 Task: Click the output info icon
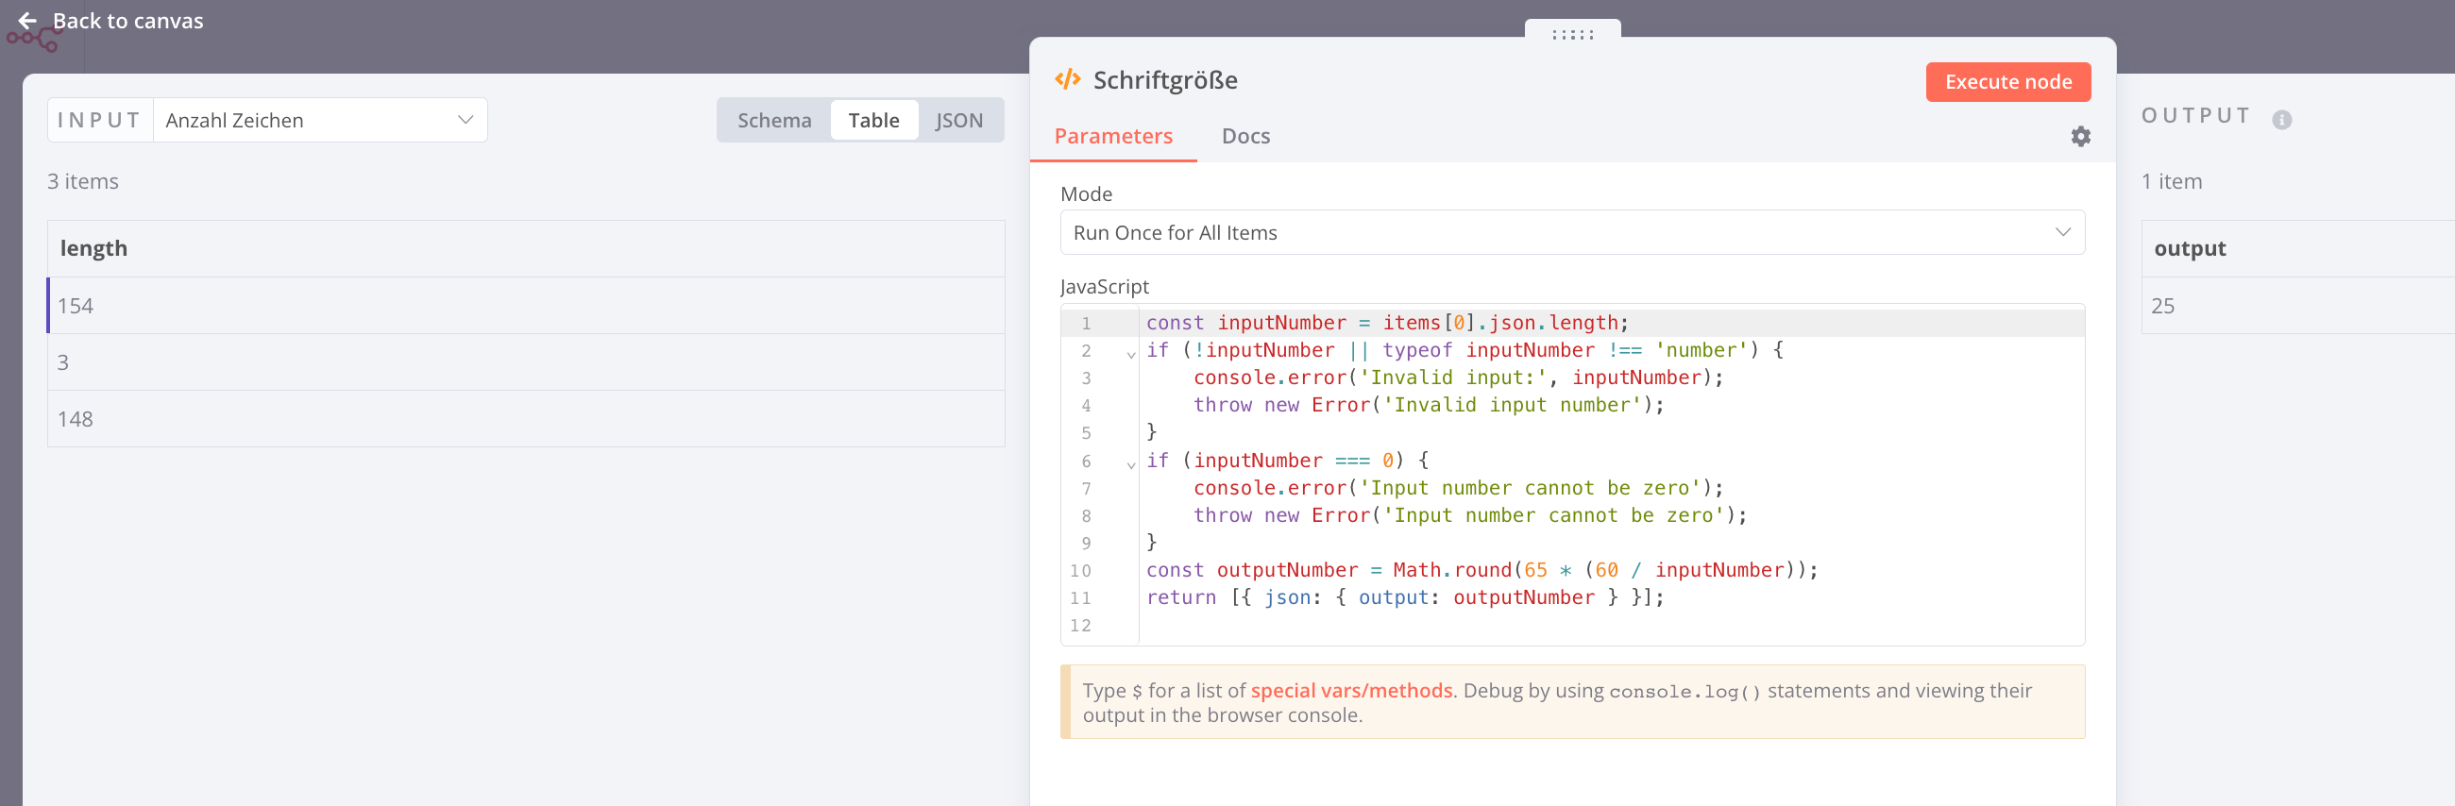click(2280, 120)
